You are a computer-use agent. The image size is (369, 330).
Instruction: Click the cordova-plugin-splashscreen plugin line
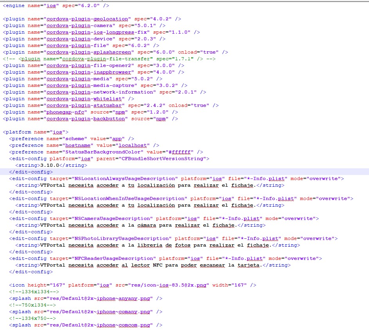click(x=115, y=52)
